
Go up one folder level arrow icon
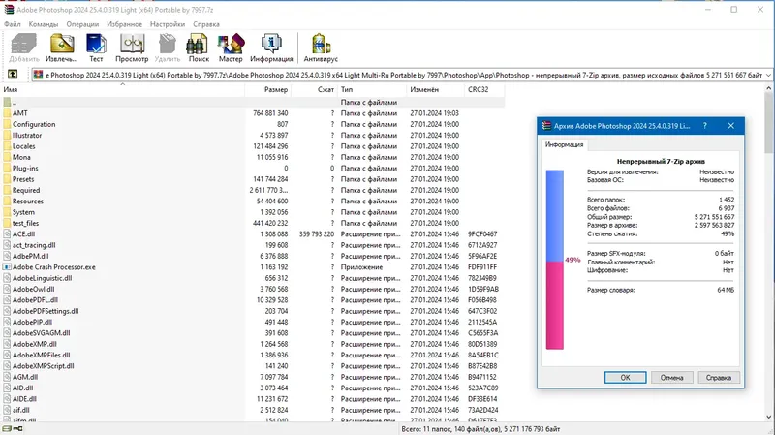click(x=13, y=75)
